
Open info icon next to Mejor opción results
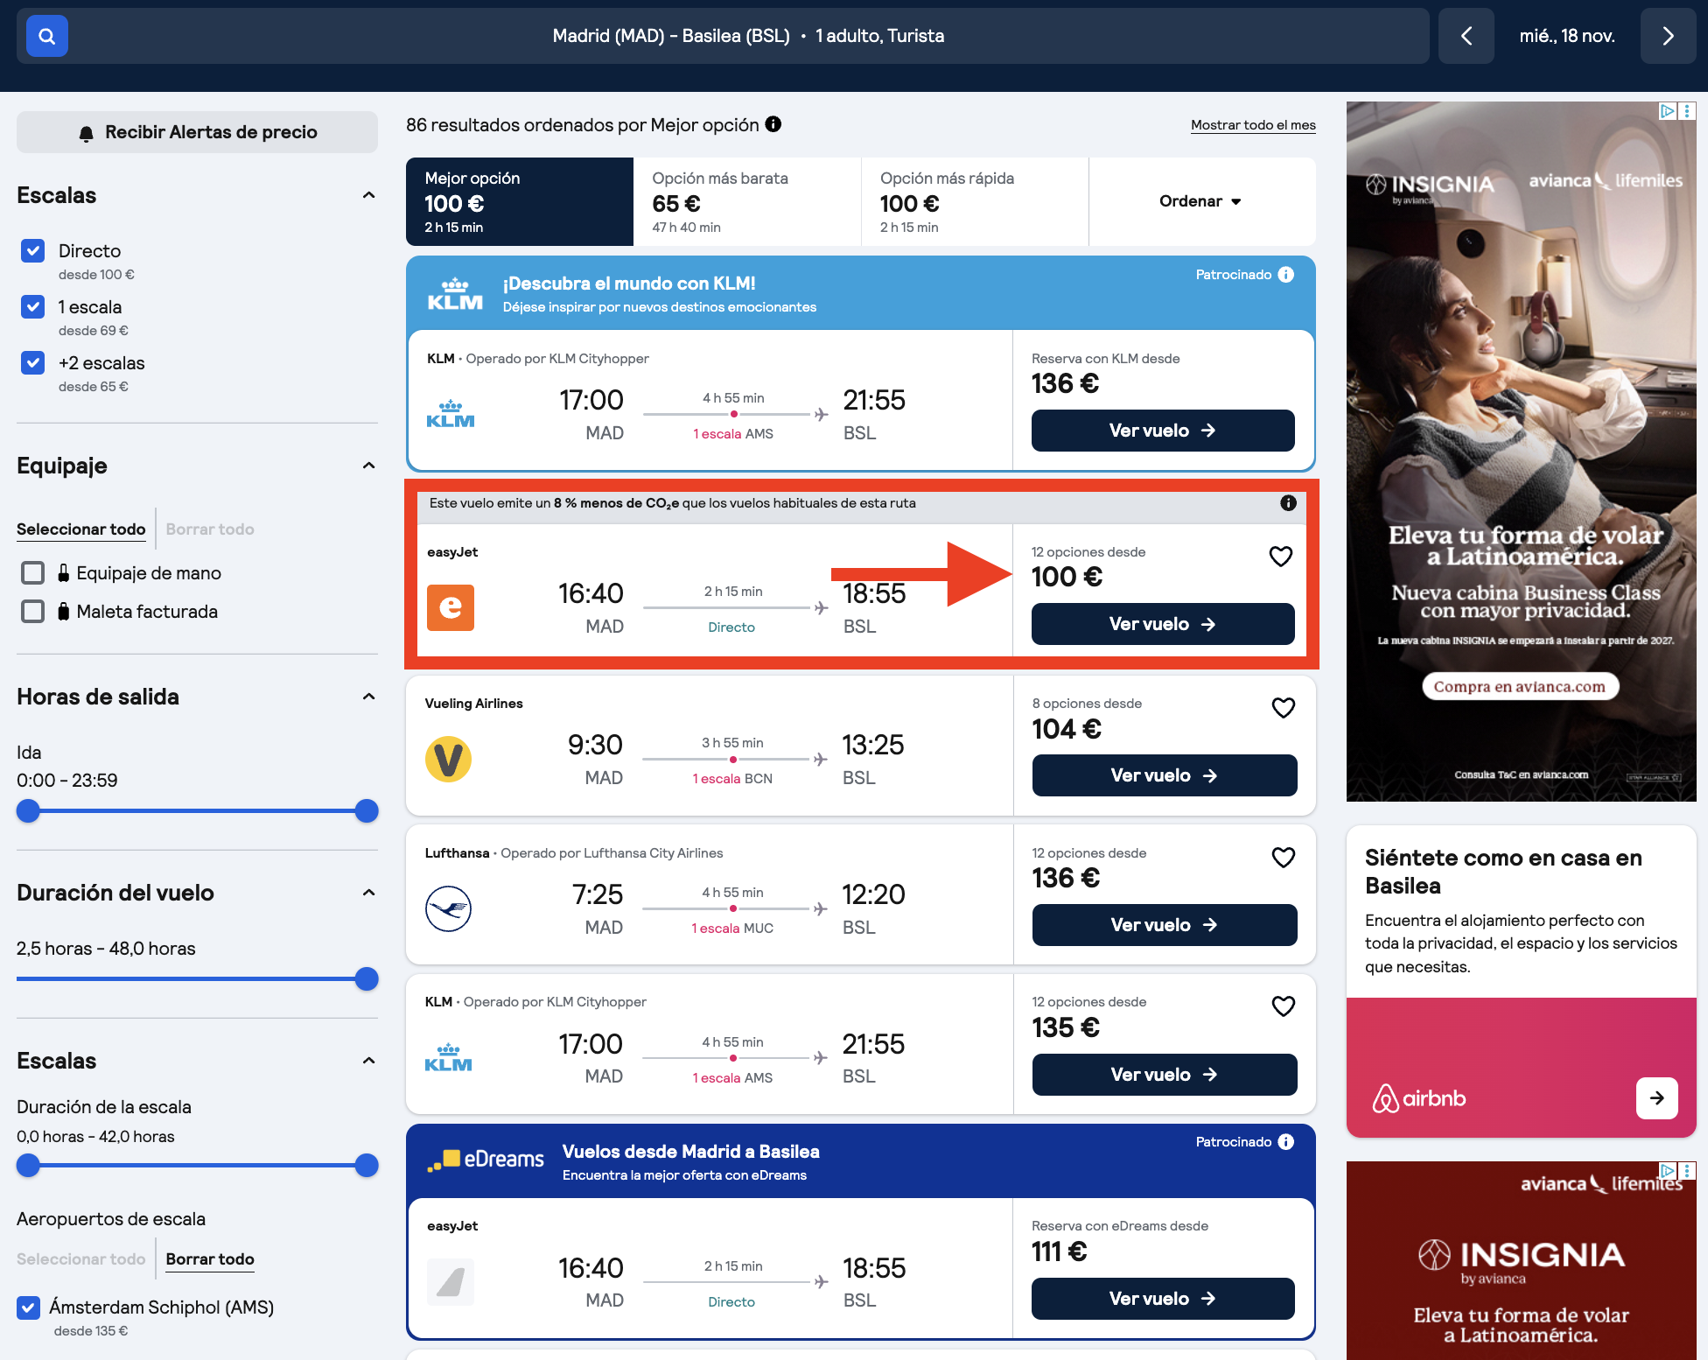tap(773, 124)
